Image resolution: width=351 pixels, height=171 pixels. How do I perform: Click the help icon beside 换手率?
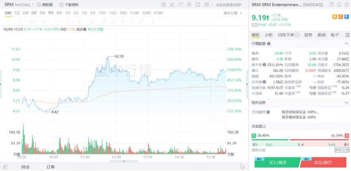click(264, 65)
